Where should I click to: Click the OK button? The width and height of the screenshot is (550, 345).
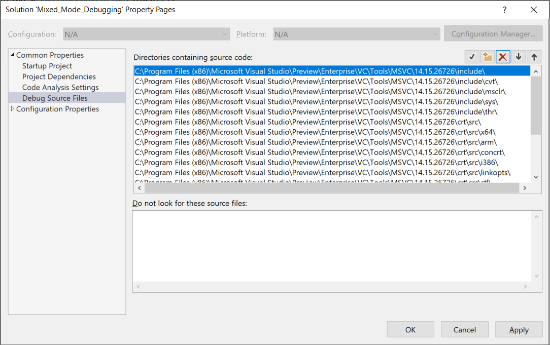(410, 329)
